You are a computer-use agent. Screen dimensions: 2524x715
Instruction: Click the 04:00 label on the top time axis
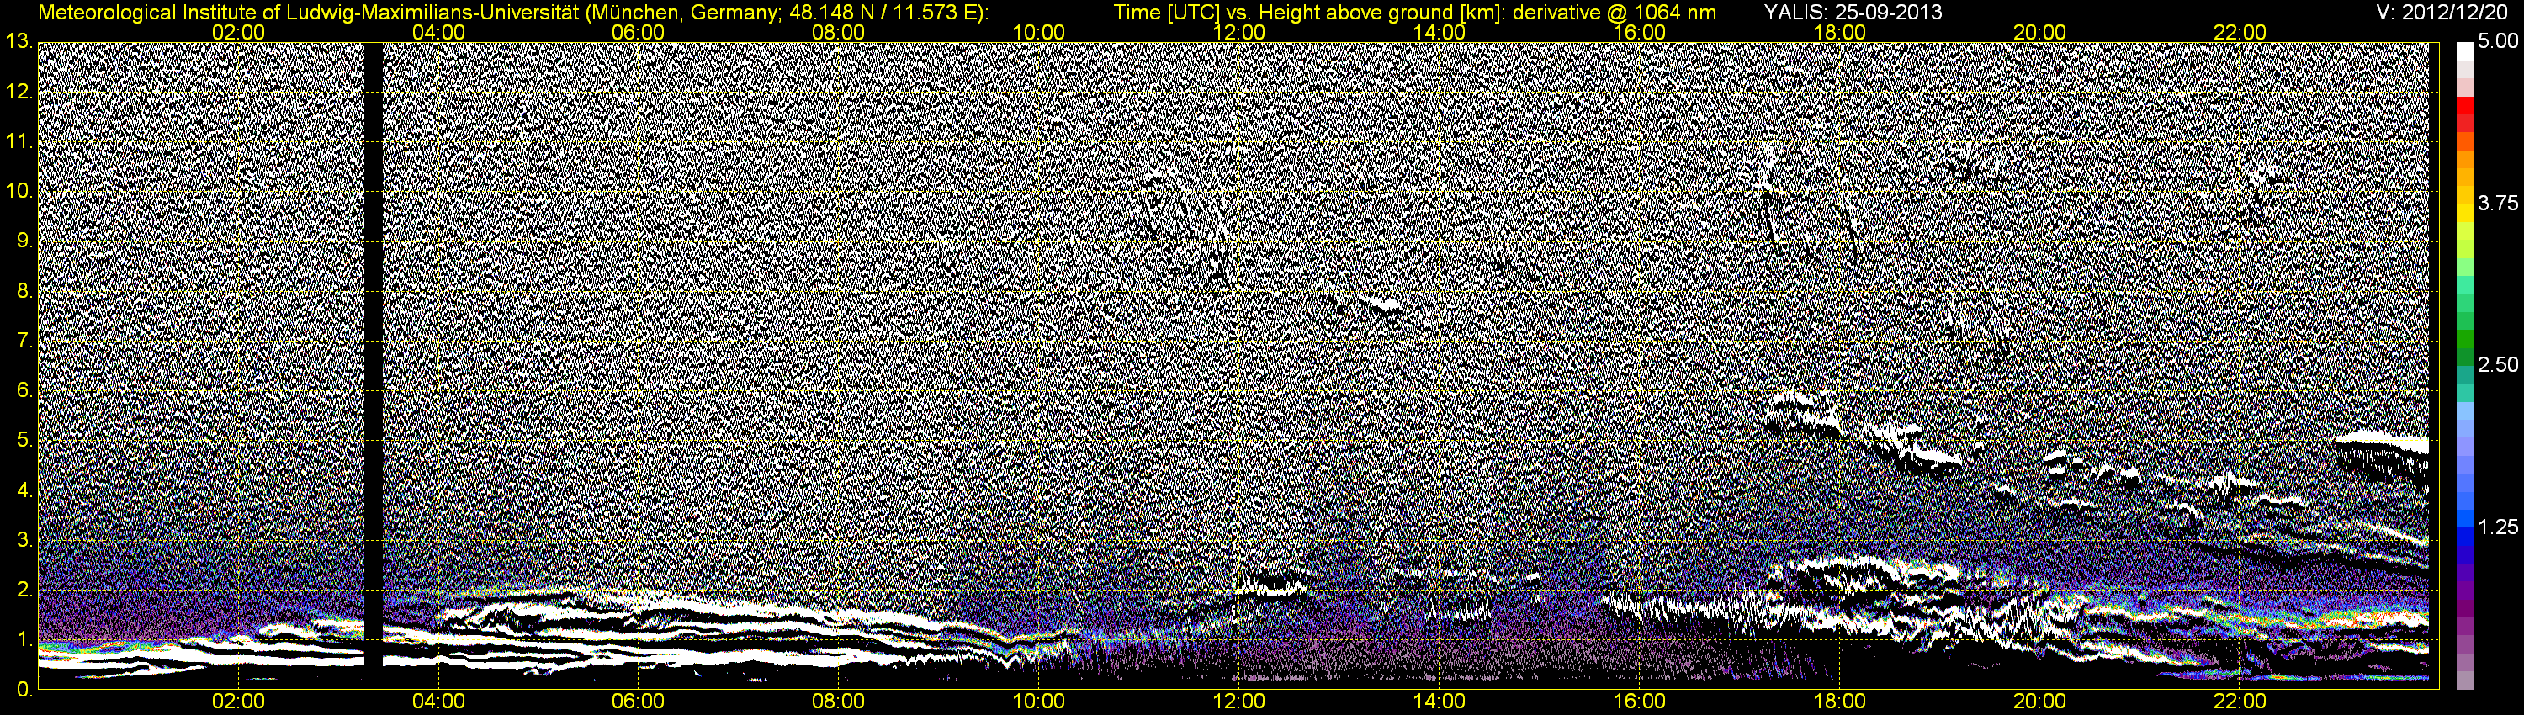pyautogui.click(x=438, y=32)
